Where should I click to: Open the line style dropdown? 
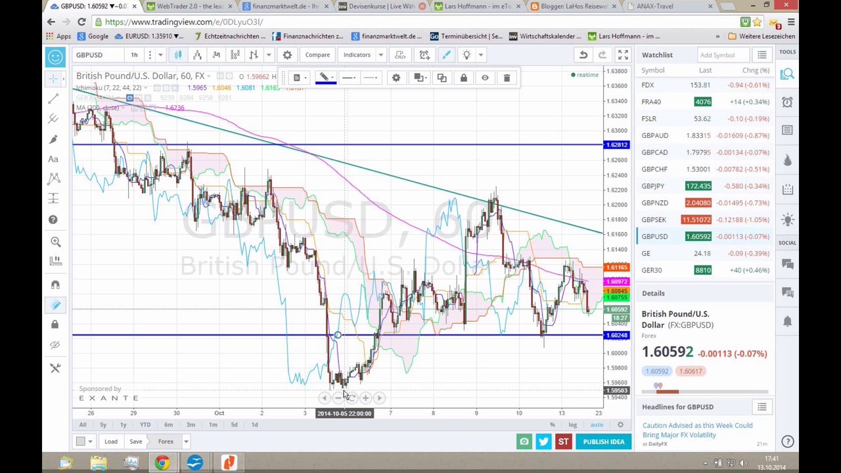tap(371, 78)
